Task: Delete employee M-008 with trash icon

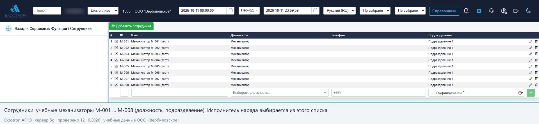Action: click(536, 85)
